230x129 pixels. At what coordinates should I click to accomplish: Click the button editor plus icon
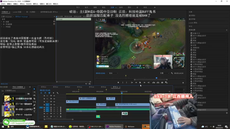[183, 83]
